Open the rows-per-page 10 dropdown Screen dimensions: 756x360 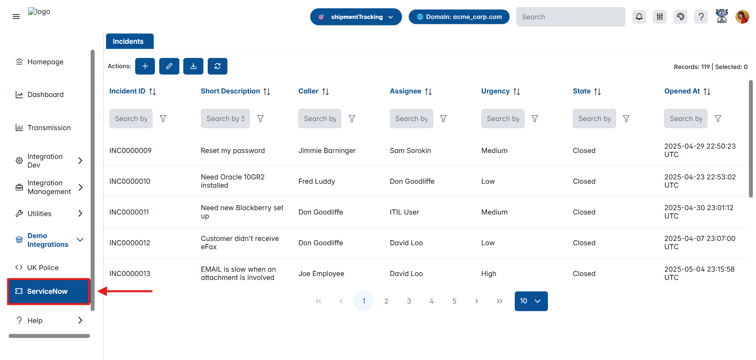tap(531, 301)
